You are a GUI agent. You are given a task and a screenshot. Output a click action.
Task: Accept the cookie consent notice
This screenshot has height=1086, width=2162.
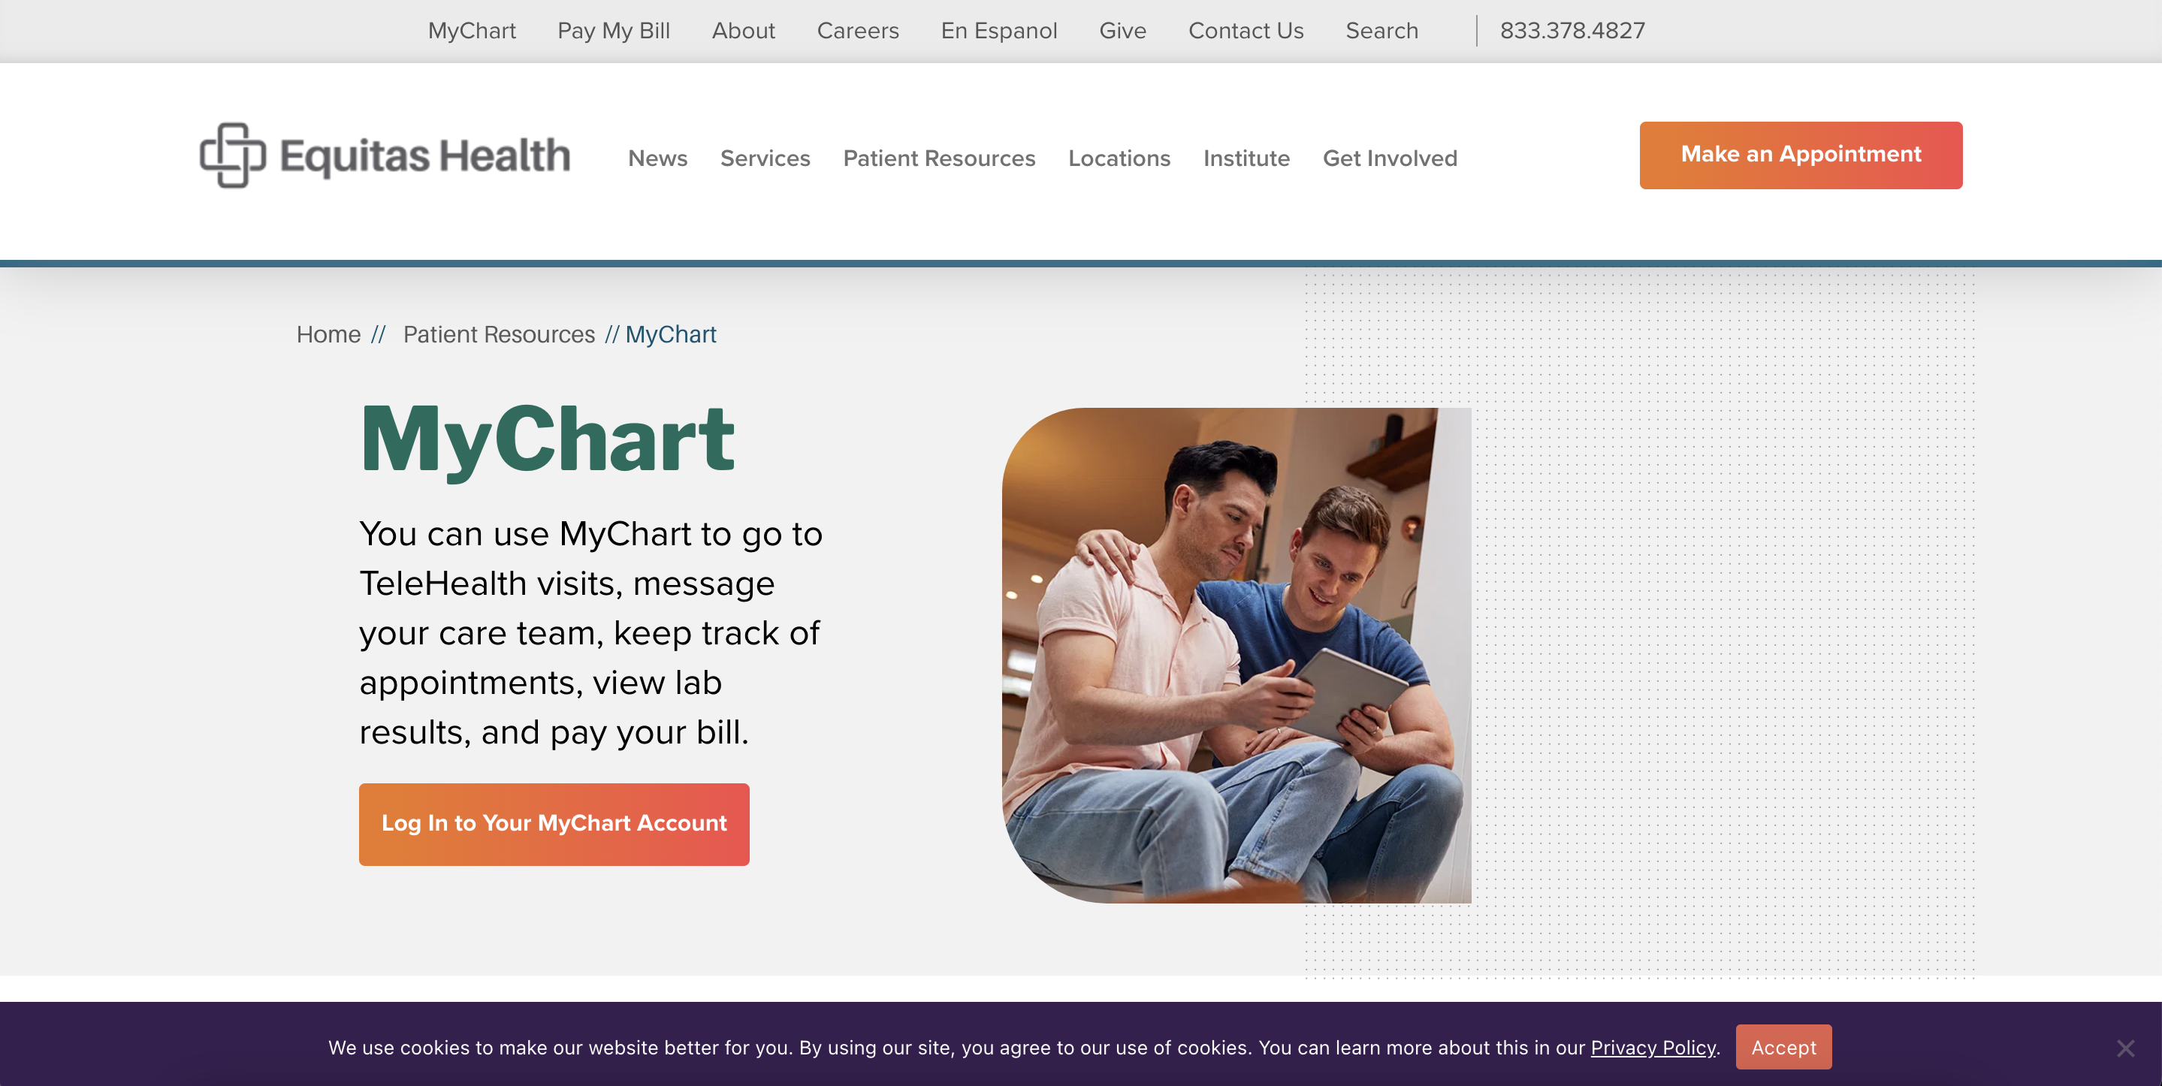point(1784,1047)
